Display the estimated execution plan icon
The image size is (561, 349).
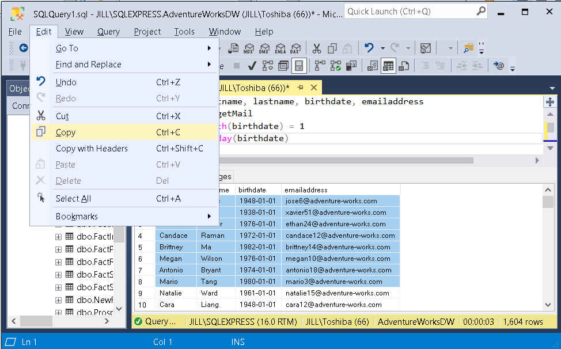[x=268, y=66]
